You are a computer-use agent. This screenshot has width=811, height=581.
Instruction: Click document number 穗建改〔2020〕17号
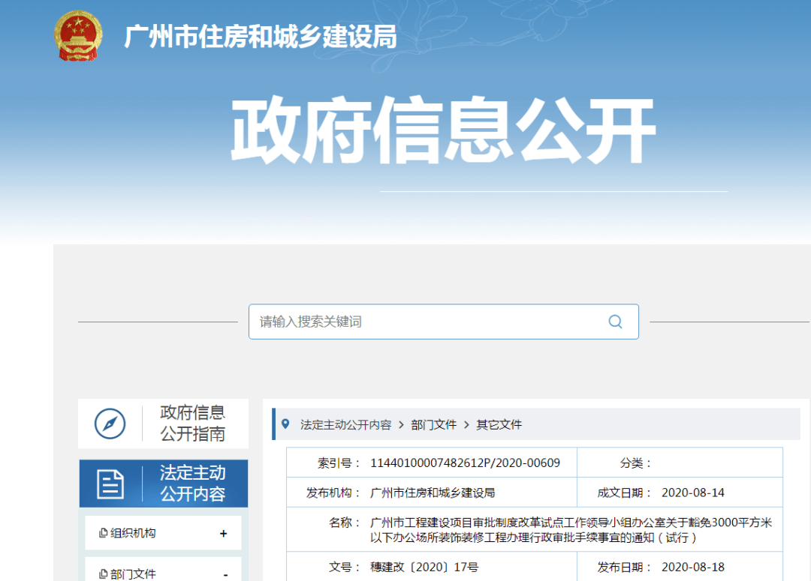click(424, 567)
